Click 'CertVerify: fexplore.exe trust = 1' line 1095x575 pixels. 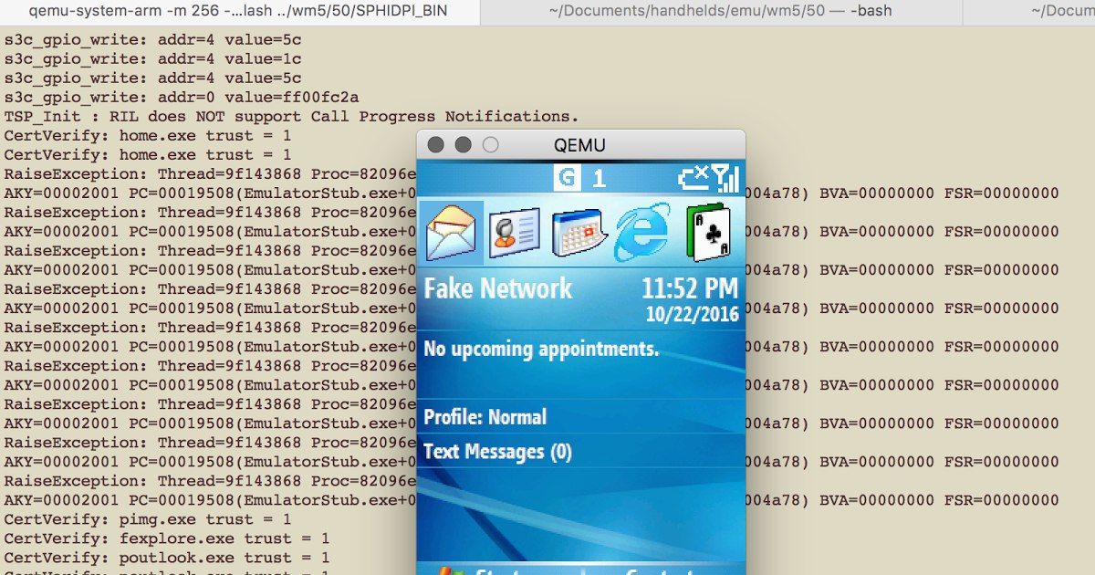pos(167,538)
